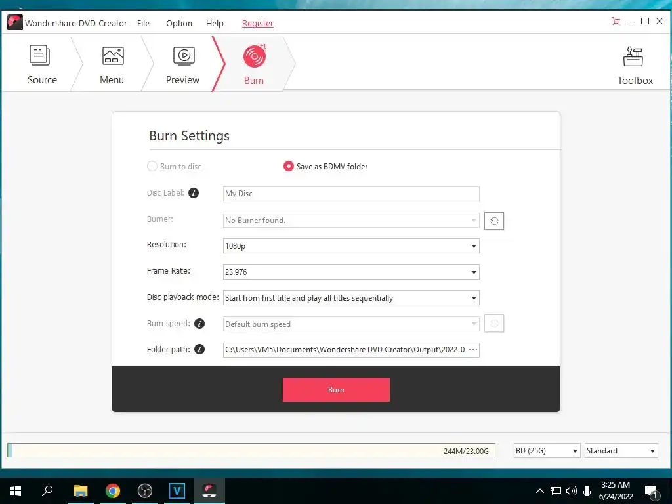Open the Preview step icon
Screen dimensions: 672x504
[184, 56]
